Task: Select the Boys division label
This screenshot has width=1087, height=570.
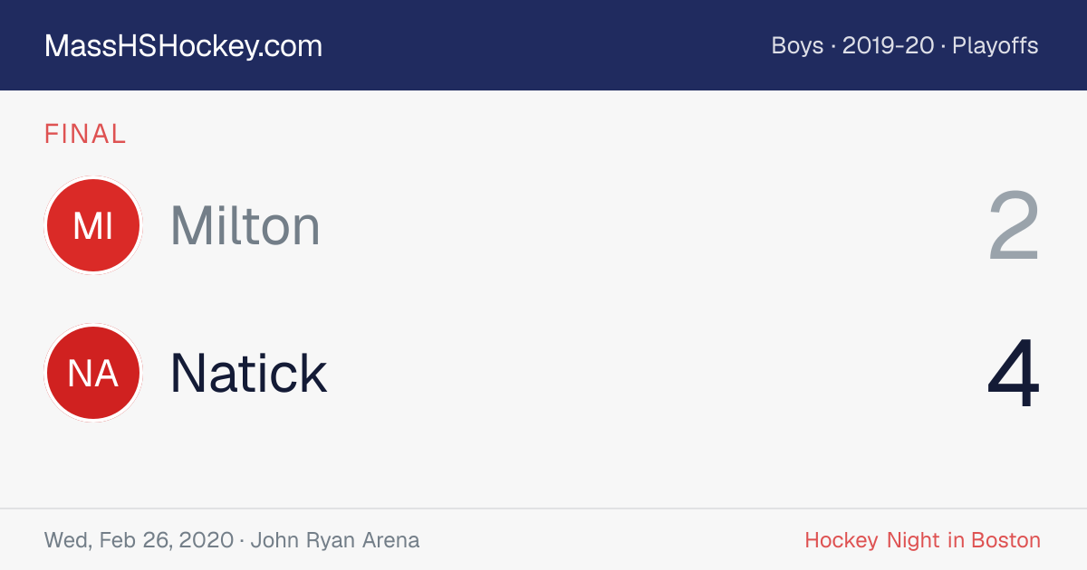Action: coord(797,45)
